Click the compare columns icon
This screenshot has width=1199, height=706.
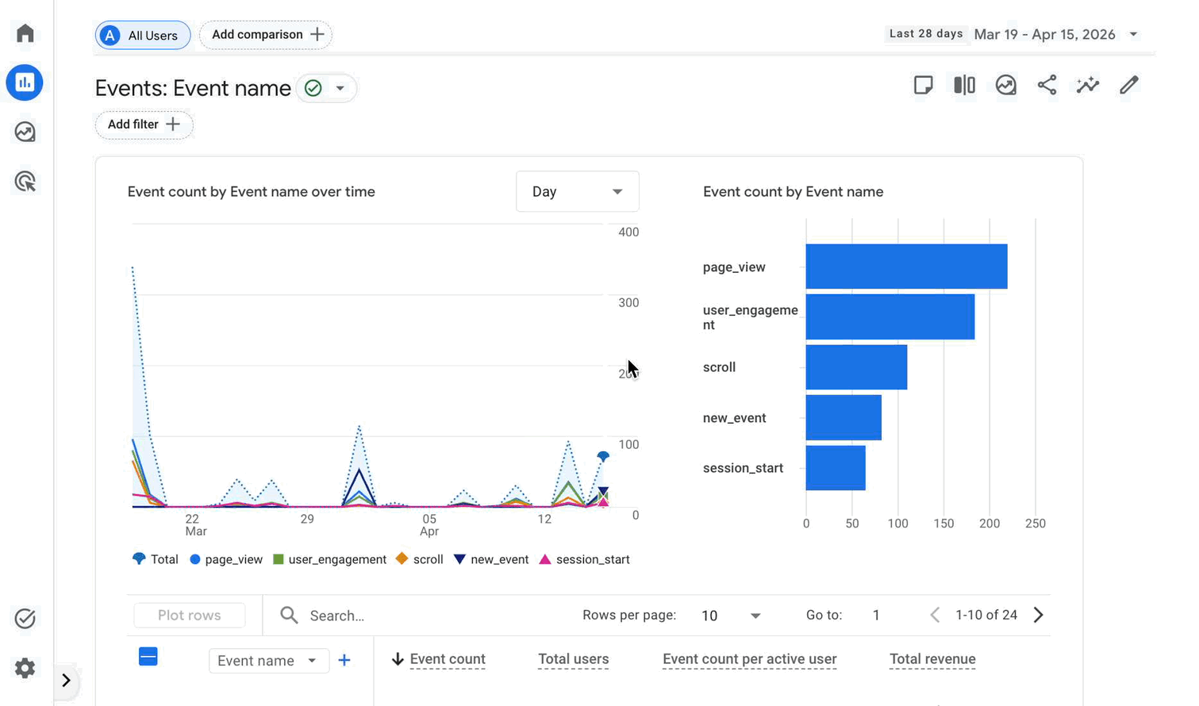pyautogui.click(x=964, y=85)
